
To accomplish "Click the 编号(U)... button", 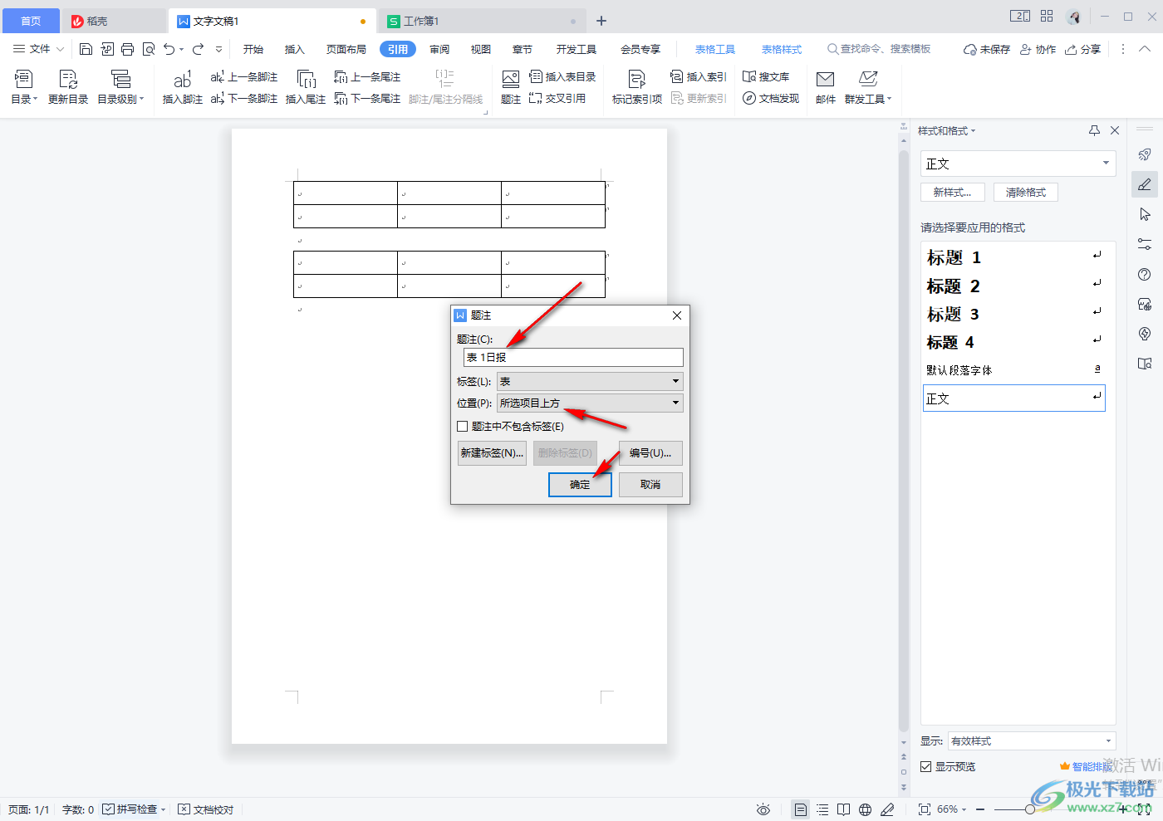I will click(x=650, y=453).
